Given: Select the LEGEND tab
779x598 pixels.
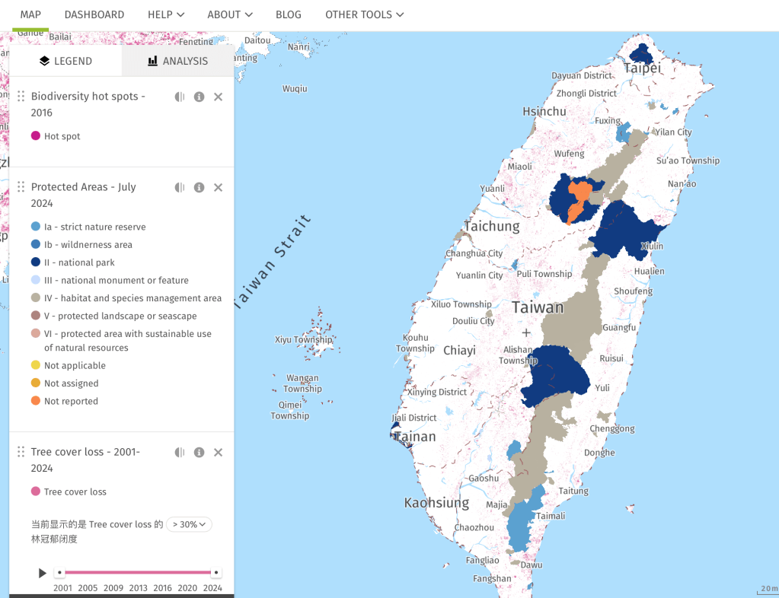Looking at the screenshot, I should [65, 61].
